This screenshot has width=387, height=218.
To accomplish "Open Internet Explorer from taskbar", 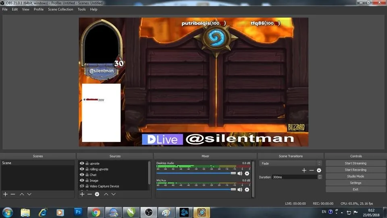I will pos(43,212).
